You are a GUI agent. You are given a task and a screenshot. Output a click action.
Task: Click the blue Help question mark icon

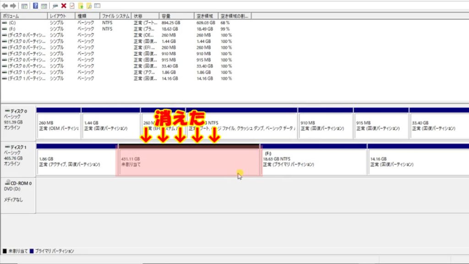35,6
